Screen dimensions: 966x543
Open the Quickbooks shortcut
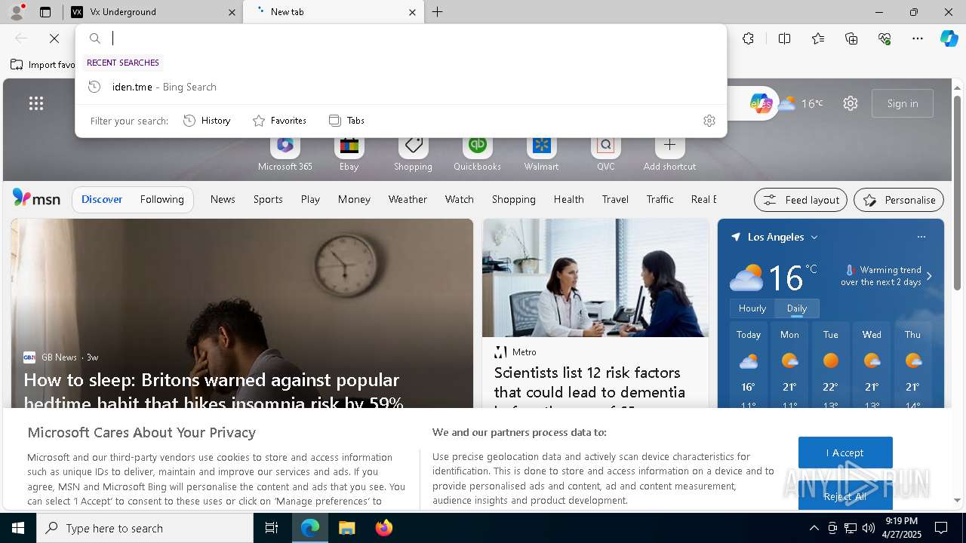coord(477,154)
